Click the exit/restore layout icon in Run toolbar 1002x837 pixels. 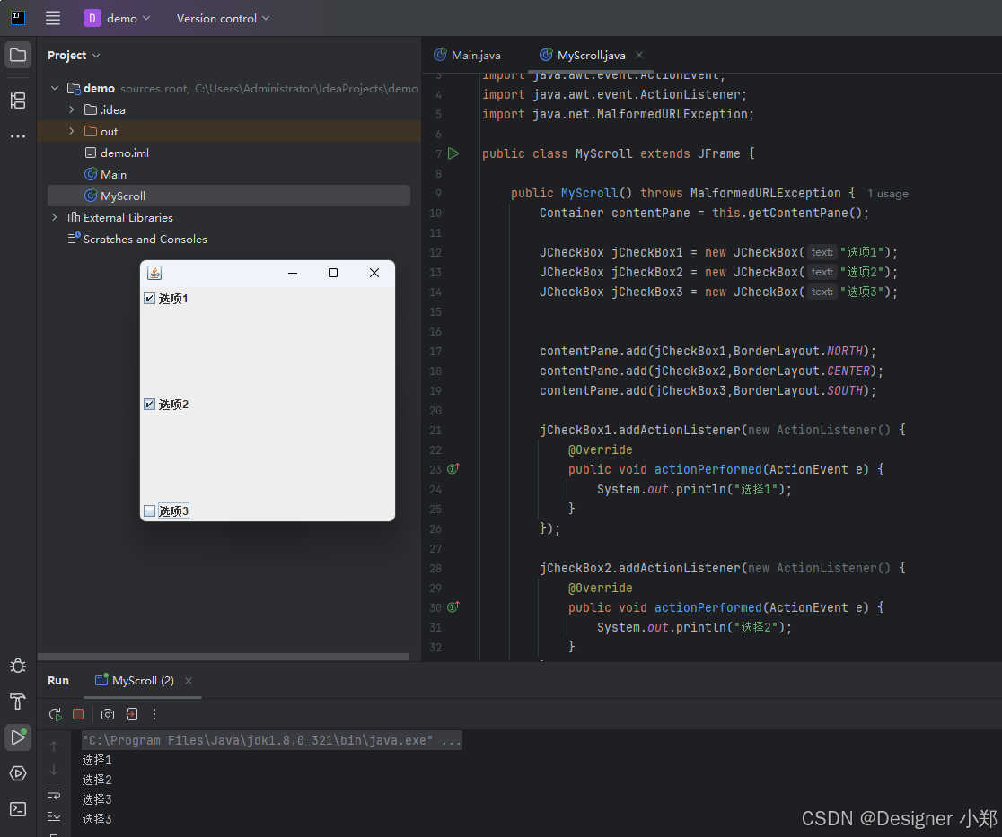(132, 714)
